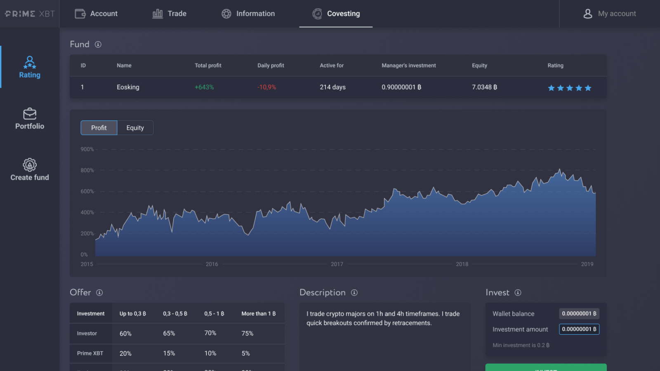The height and width of the screenshot is (371, 660).
Task: Select the Covesting tab
Action: tap(336, 14)
